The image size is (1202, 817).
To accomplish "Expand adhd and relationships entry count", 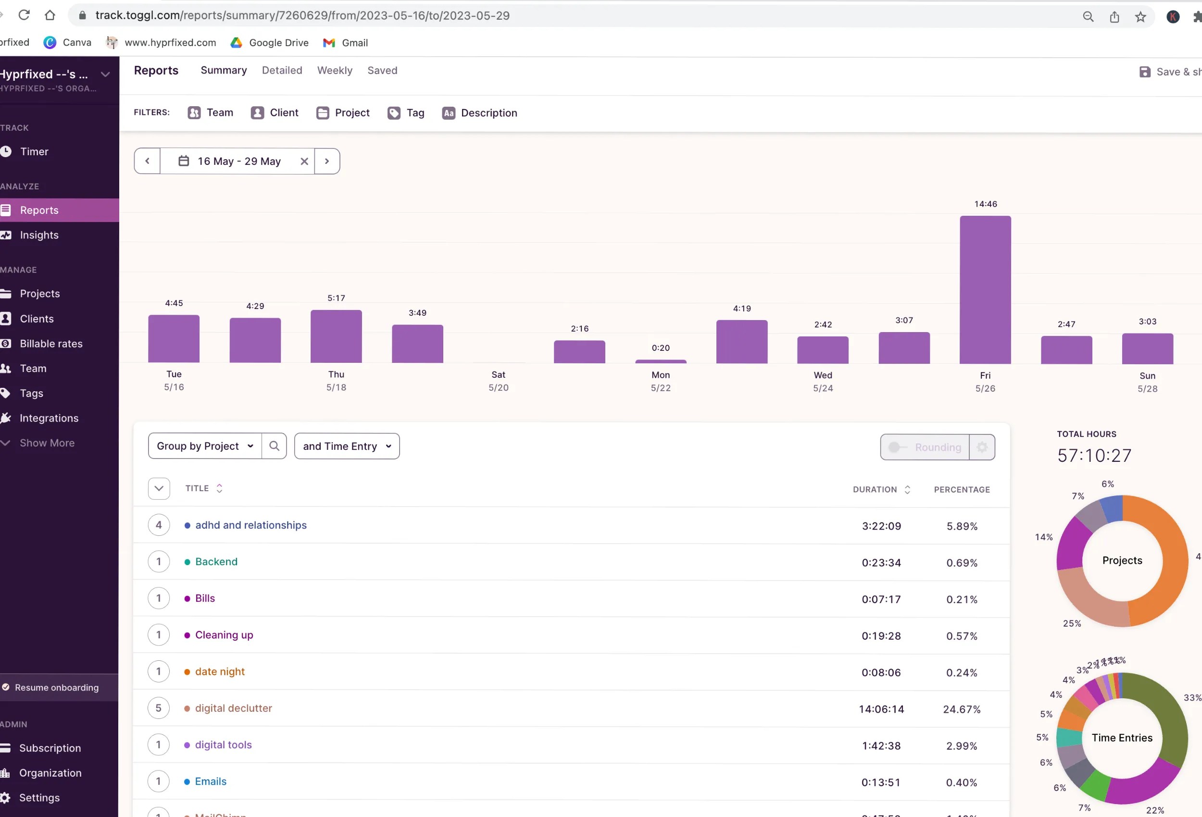I will point(158,525).
